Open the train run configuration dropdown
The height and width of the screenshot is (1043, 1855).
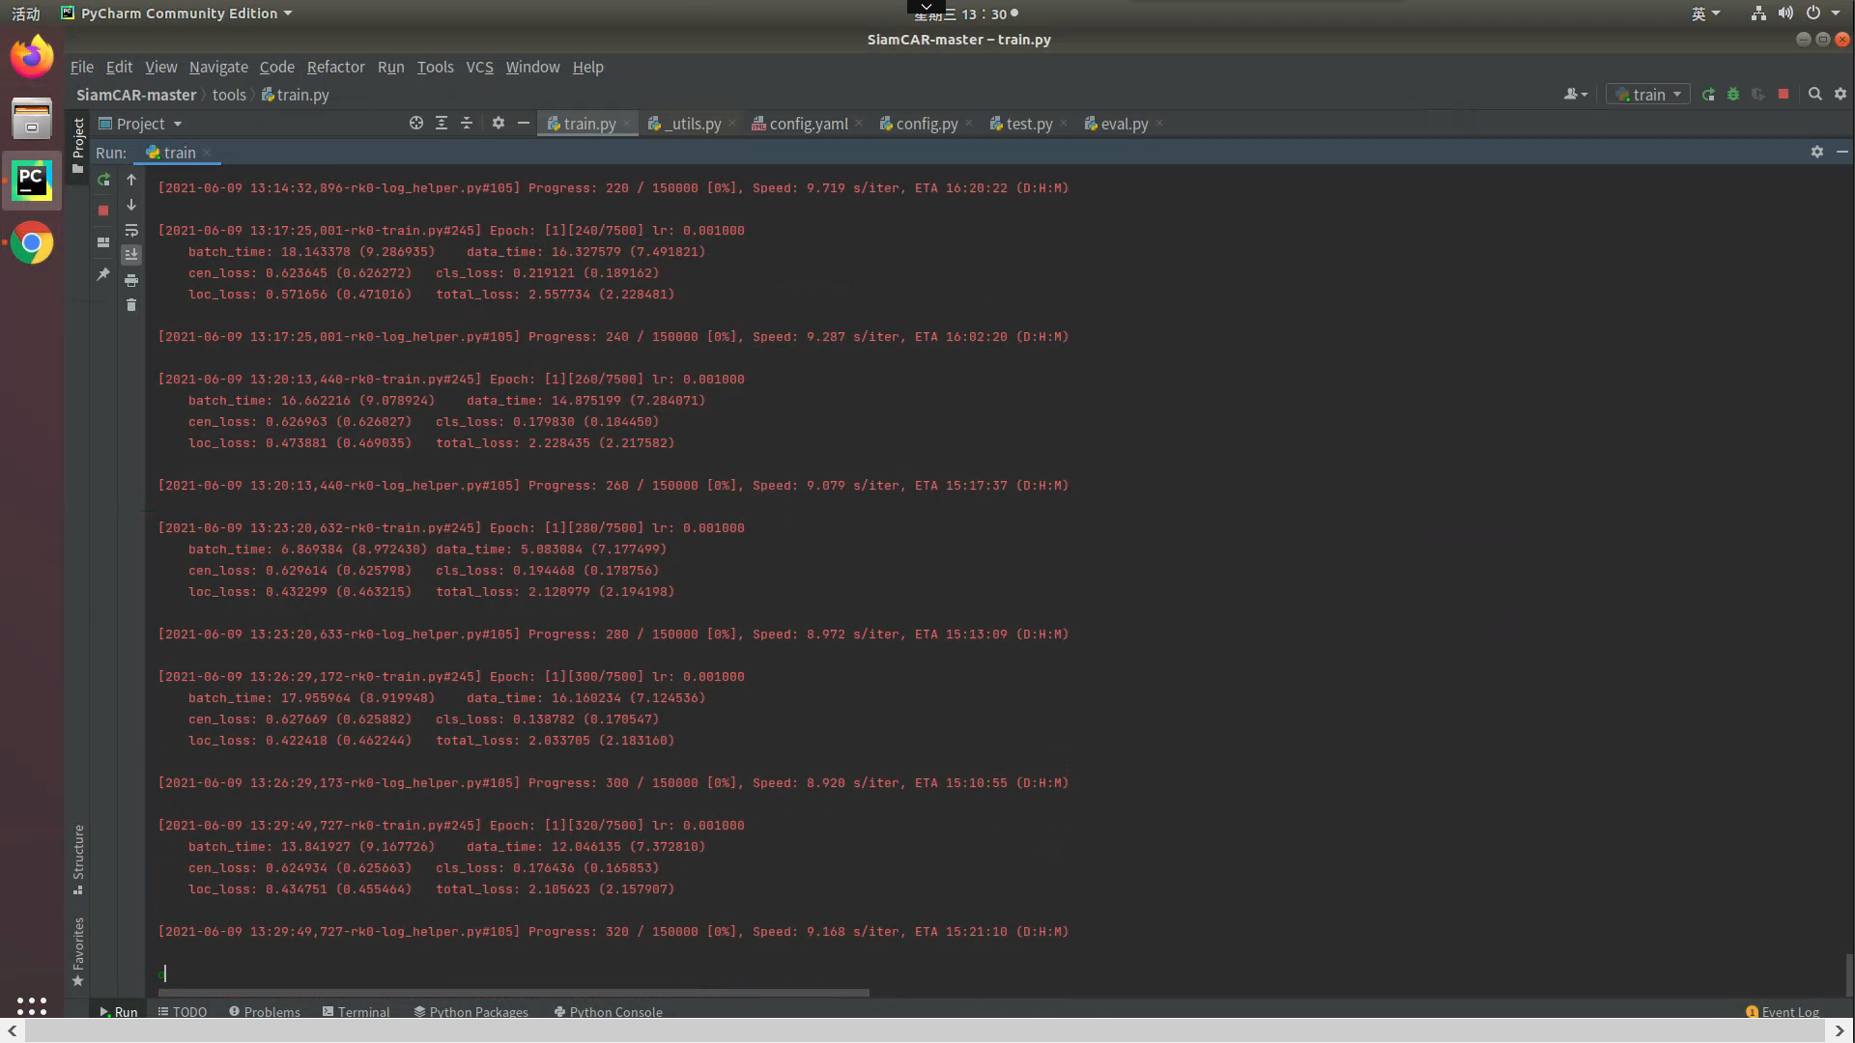1649,95
